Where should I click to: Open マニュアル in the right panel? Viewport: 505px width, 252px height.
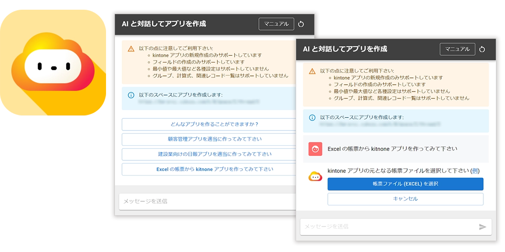[x=457, y=49]
